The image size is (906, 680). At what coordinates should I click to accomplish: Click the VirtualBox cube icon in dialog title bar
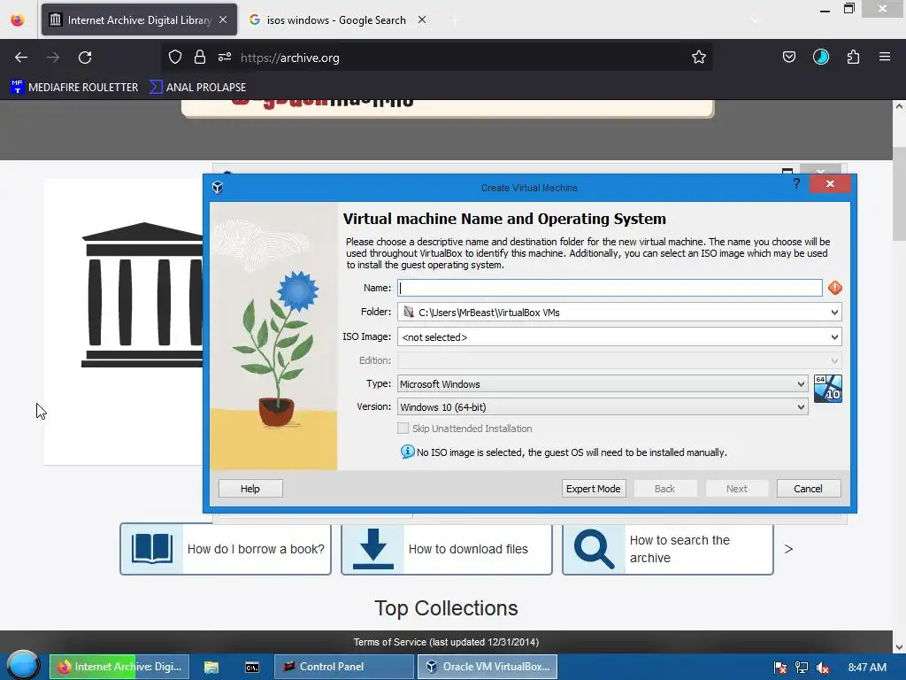[218, 188]
